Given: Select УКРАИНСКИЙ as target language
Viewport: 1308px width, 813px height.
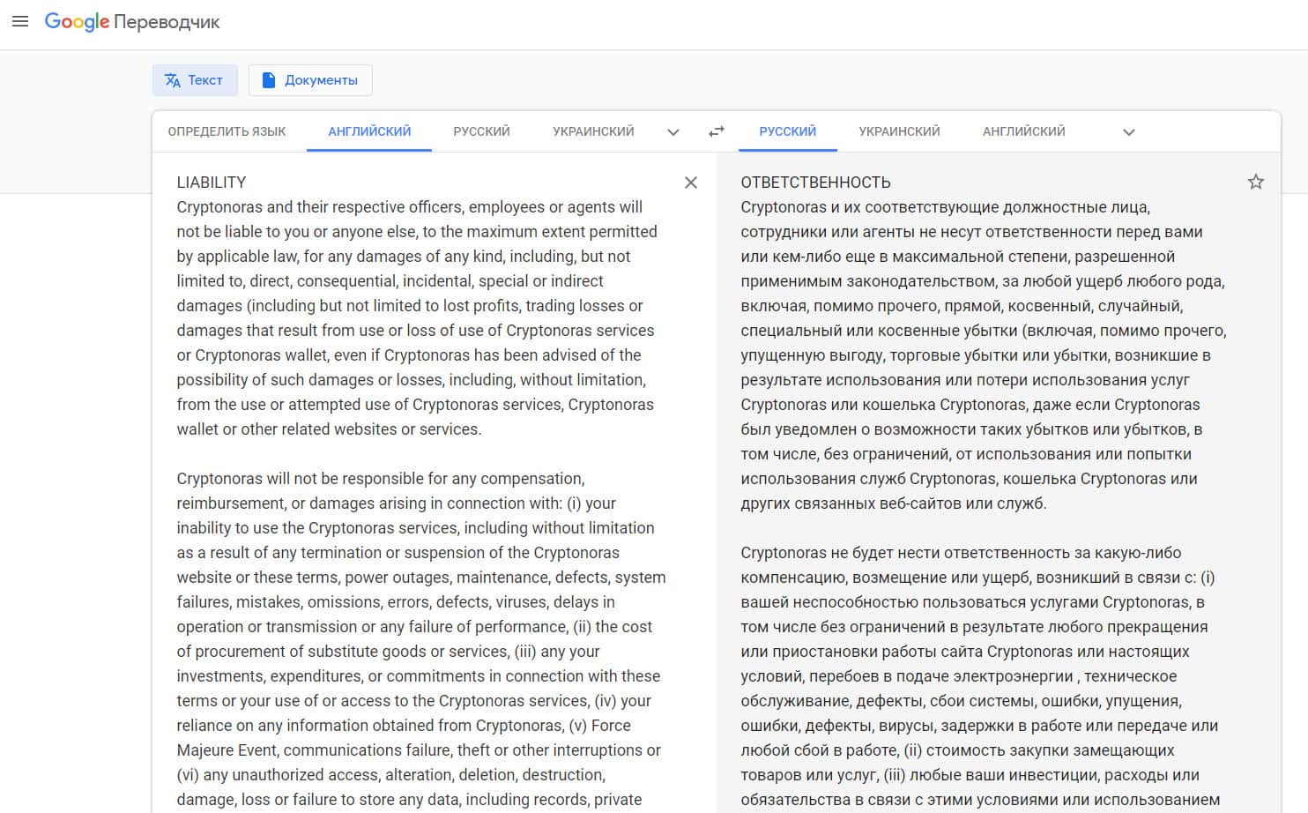Looking at the screenshot, I should (x=899, y=131).
